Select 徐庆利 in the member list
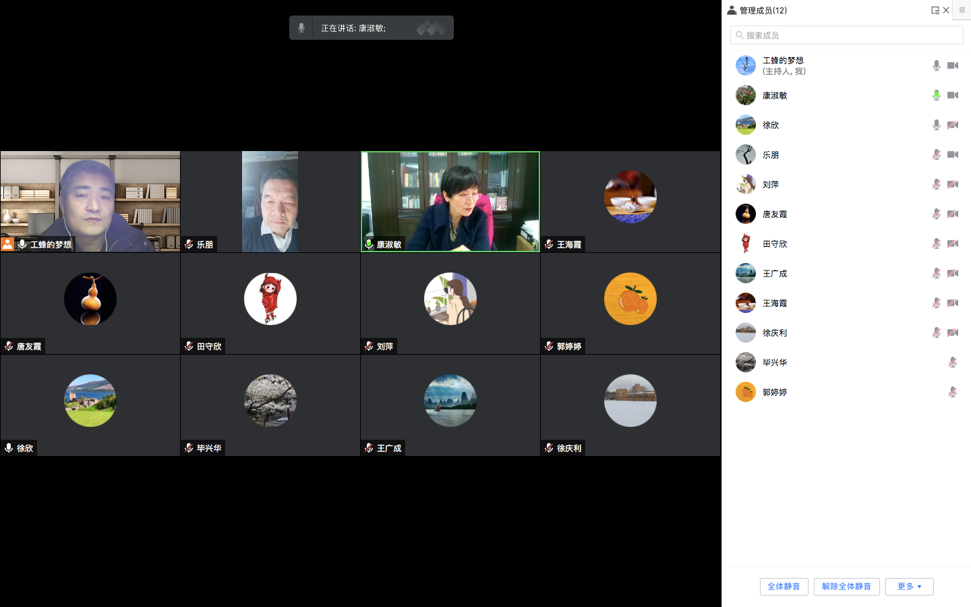The image size is (971, 607). coord(775,333)
